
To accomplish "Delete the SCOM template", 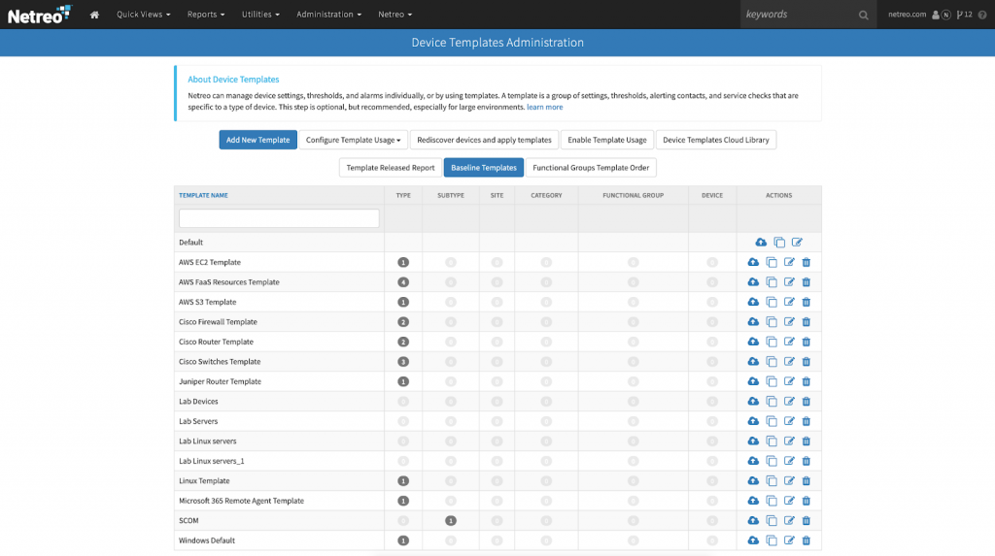I will pyautogui.click(x=806, y=520).
